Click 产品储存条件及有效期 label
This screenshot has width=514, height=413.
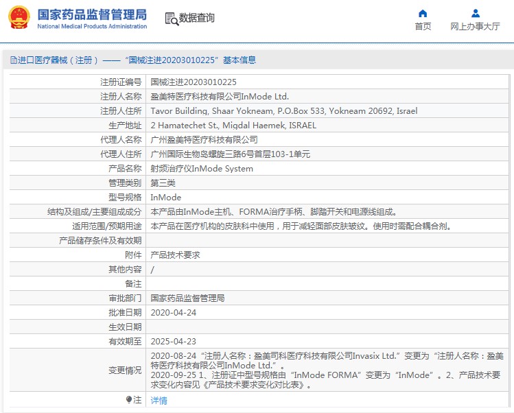tap(100, 241)
